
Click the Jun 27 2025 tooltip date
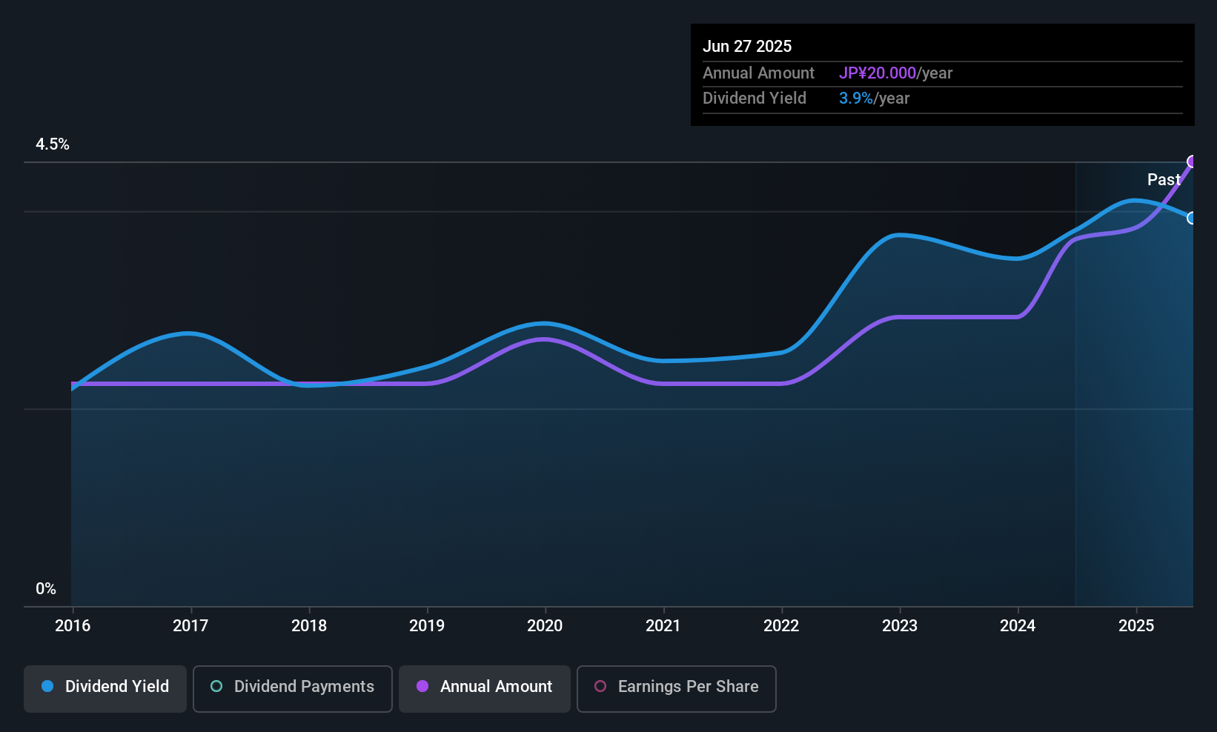(x=747, y=46)
